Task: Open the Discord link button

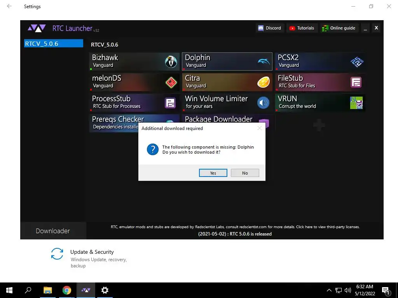Action: [270, 28]
